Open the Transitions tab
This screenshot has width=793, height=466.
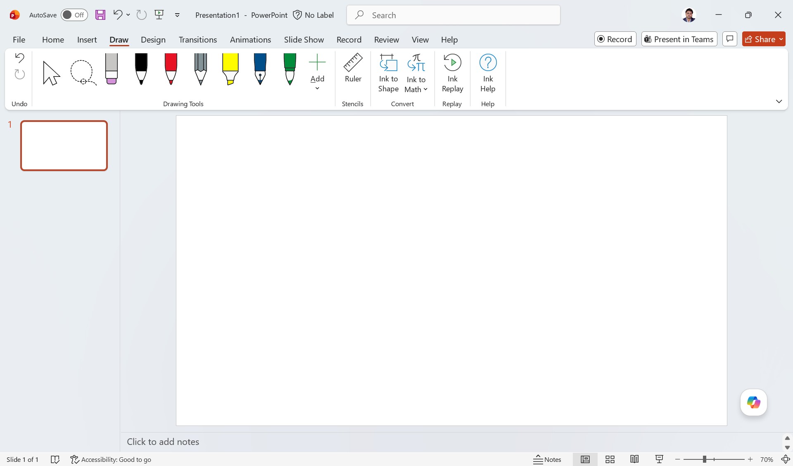tap(198, 39)
